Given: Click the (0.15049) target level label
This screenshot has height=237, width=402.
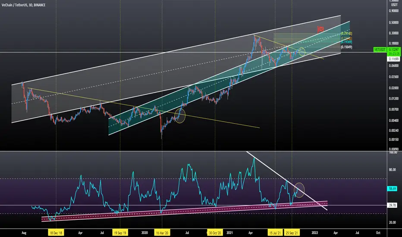Looking at the screenshot, I should tap(346, 47).
